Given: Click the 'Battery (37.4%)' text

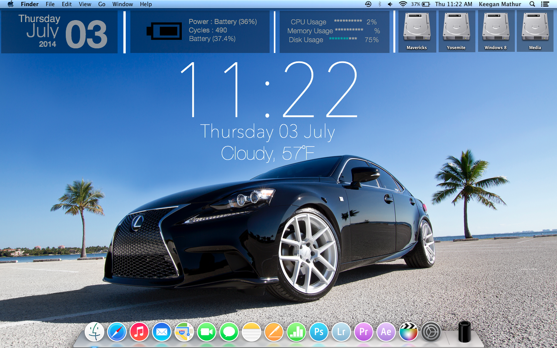Looking at the screenshot, I should pyautogui.click(x=212, y=39).
